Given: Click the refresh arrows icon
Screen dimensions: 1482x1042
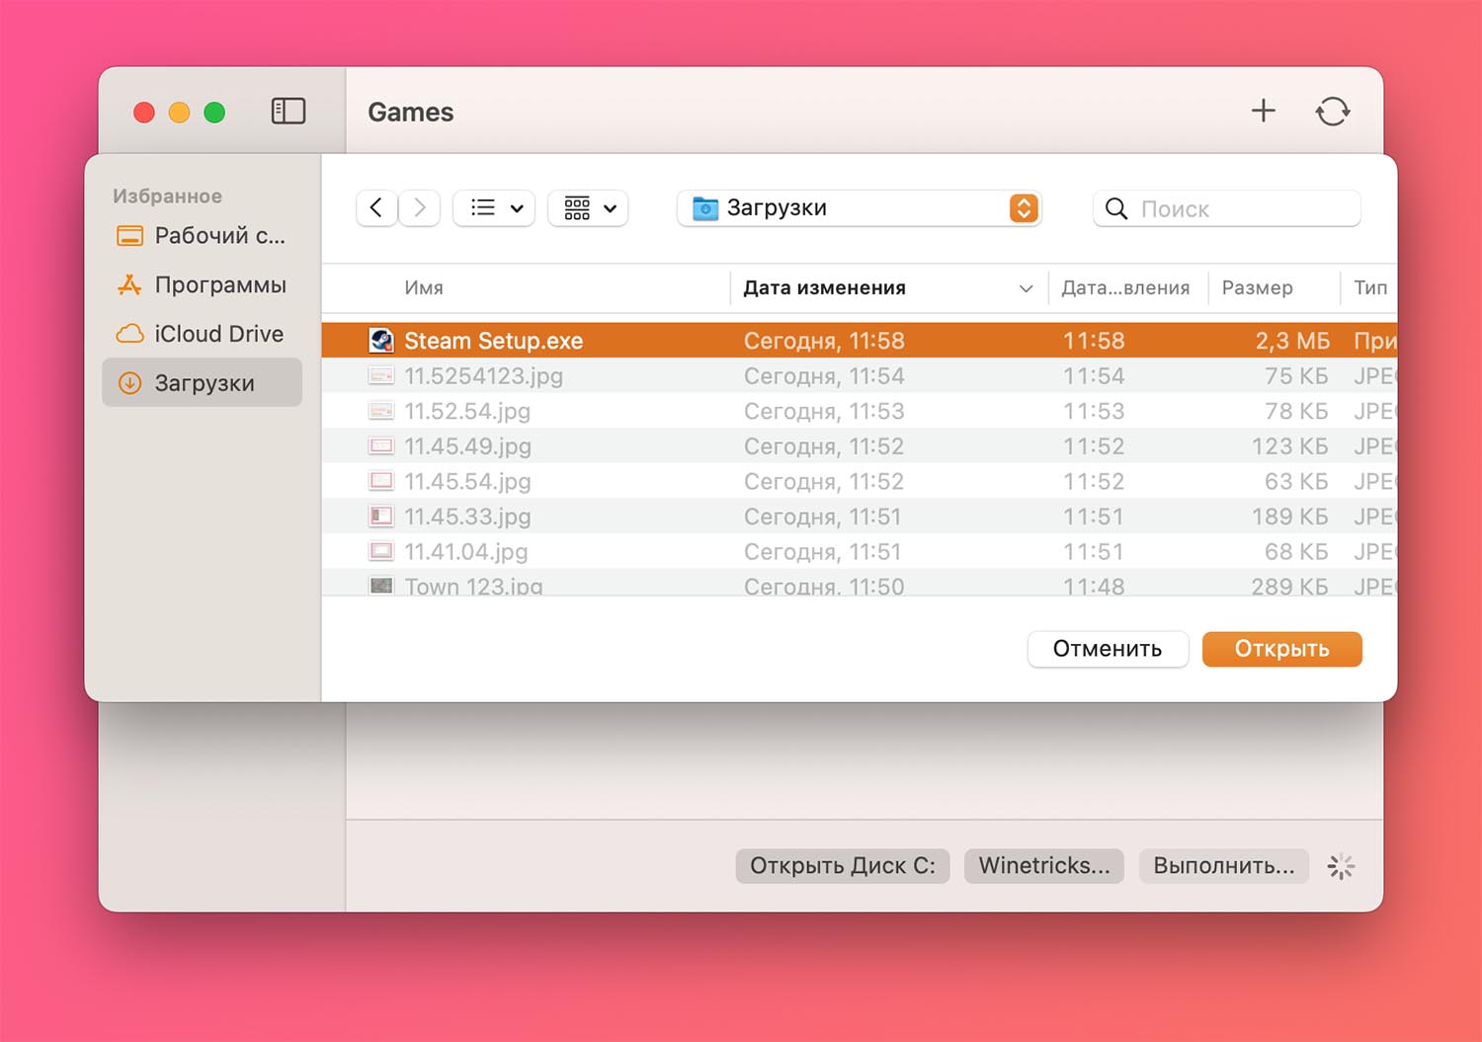Looking at the screenshot, I should pyautogui.click(x=1332, y=111).
